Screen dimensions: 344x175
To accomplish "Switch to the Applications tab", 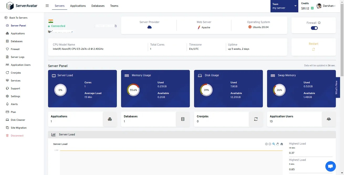I will 78,6.
